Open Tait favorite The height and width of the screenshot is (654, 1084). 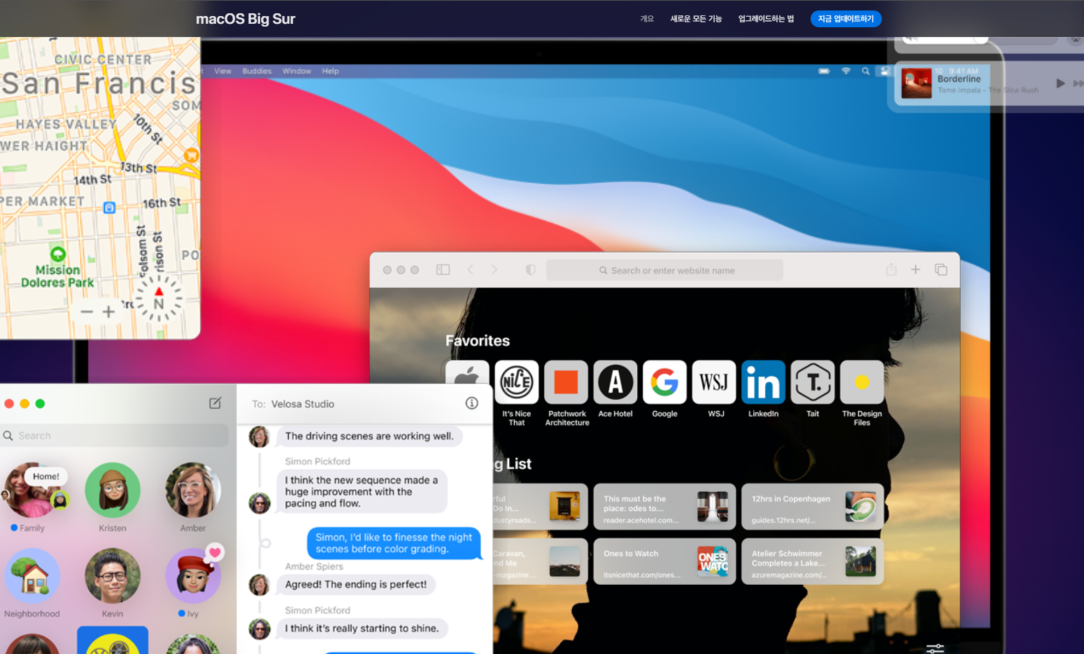tap(813, 382)
